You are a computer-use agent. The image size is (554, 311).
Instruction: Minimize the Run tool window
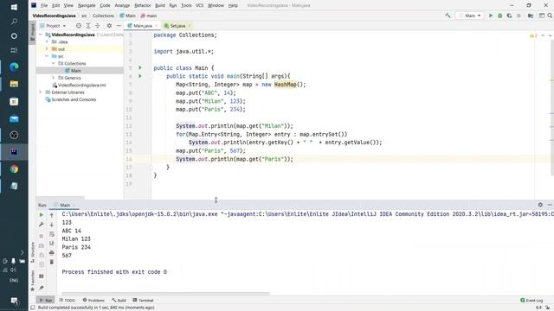pos(550,205)
